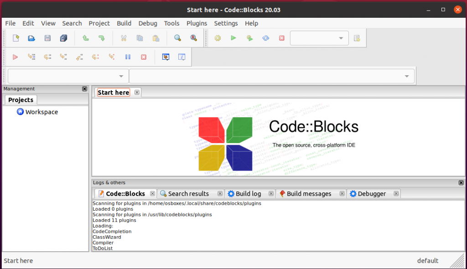467x269 pixels.
Task: Start debugging with the red play icon
Action: pos(15,57)
